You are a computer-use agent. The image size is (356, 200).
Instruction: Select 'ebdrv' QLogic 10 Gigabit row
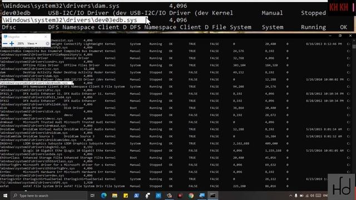[x=175, y=151]
